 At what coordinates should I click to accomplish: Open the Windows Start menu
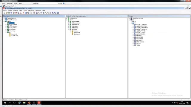pyautogui.click(x=5, y=103)
